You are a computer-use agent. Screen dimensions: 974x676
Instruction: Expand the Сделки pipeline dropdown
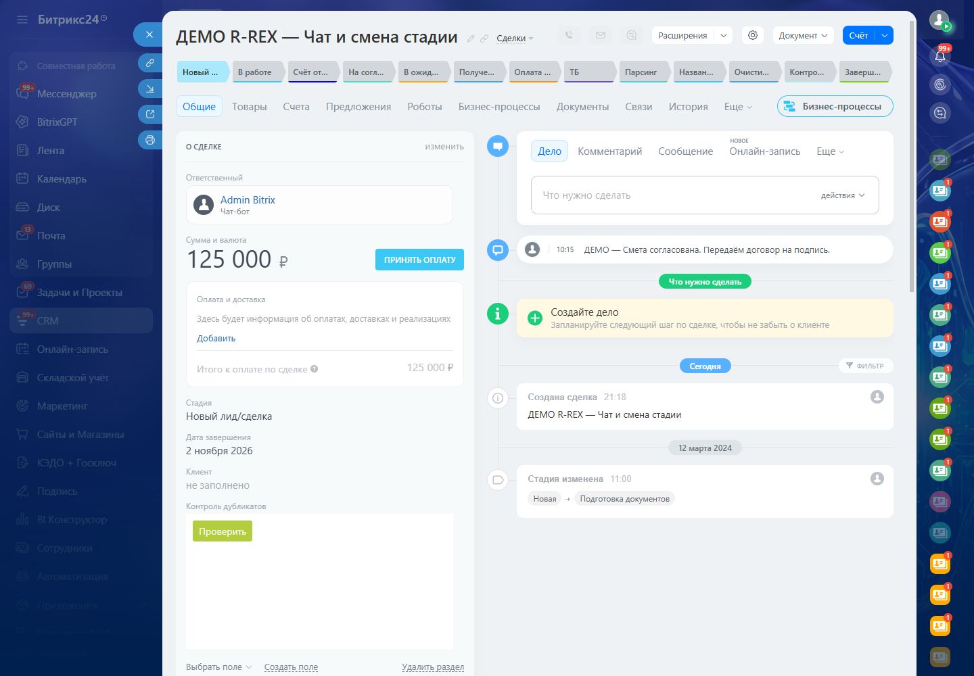click(x=515, y=39)
